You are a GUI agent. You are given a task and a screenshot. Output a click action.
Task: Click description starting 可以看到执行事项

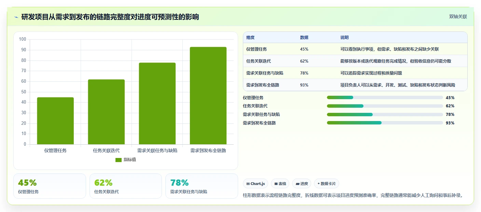pyautogui.click(x=389, y=49)
